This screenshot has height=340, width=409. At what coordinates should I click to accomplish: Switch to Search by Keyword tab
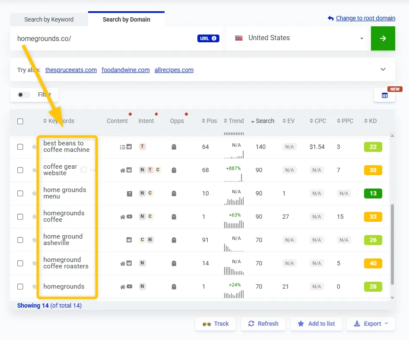(x=49, y=19)
